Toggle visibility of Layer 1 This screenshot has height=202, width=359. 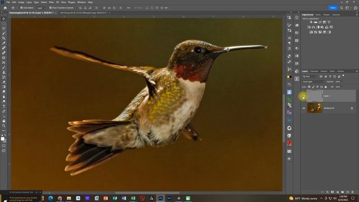tap(303, 97)
